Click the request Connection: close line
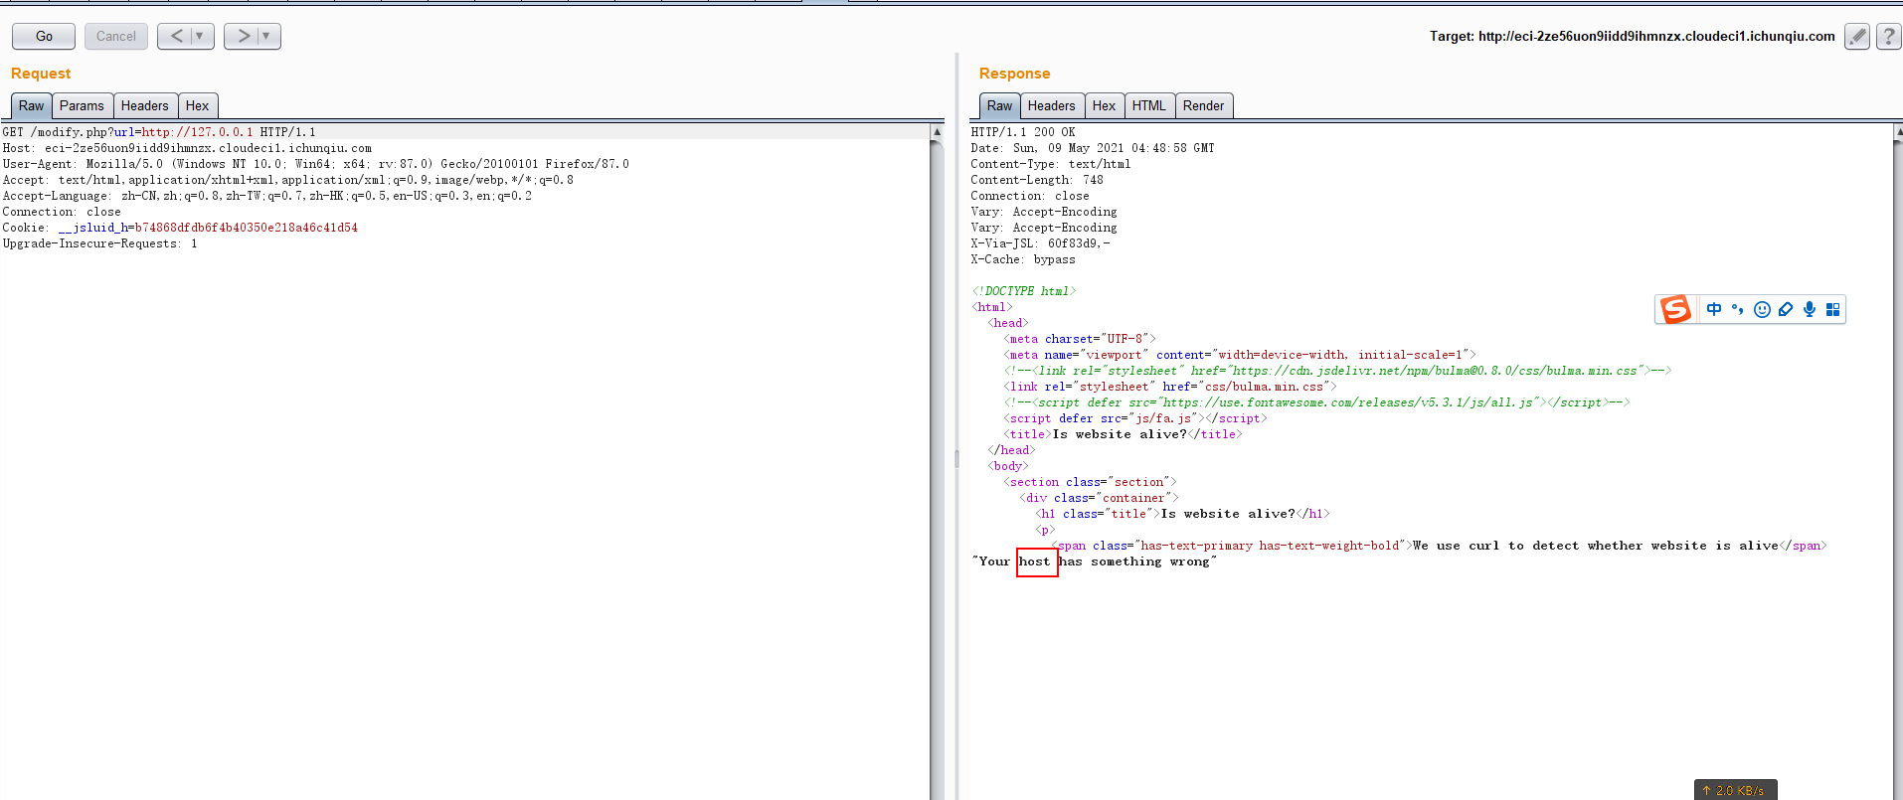Screen dimensions: 1903x800 tap(62, 212)
